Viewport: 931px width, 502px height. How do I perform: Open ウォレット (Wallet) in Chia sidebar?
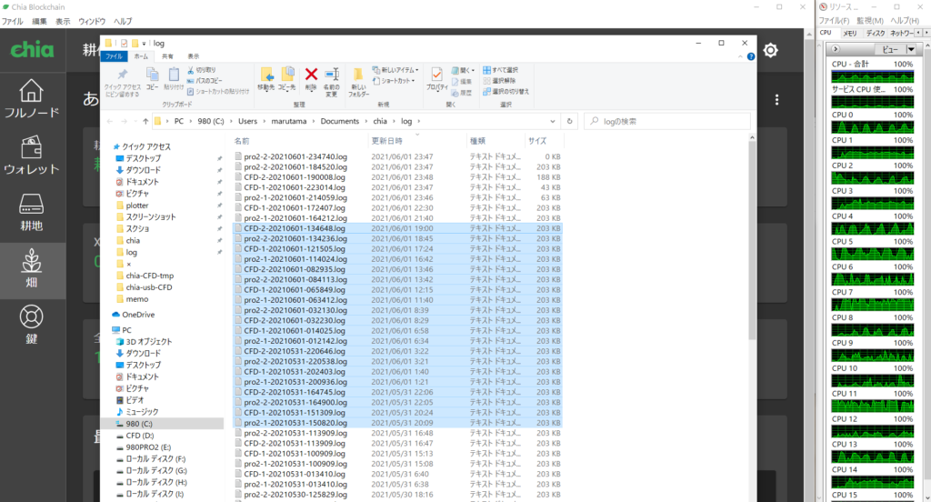point(32,156)
